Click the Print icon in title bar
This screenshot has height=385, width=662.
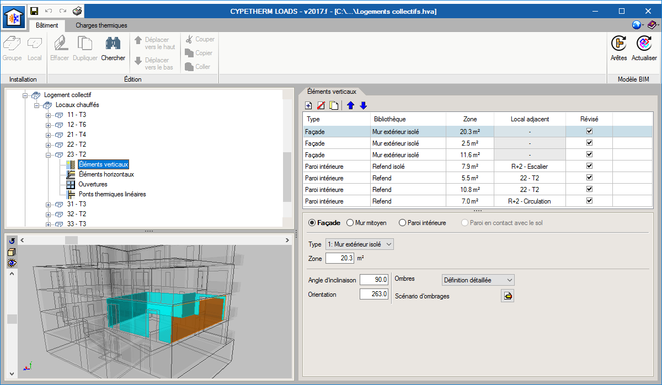click(77, 11)
